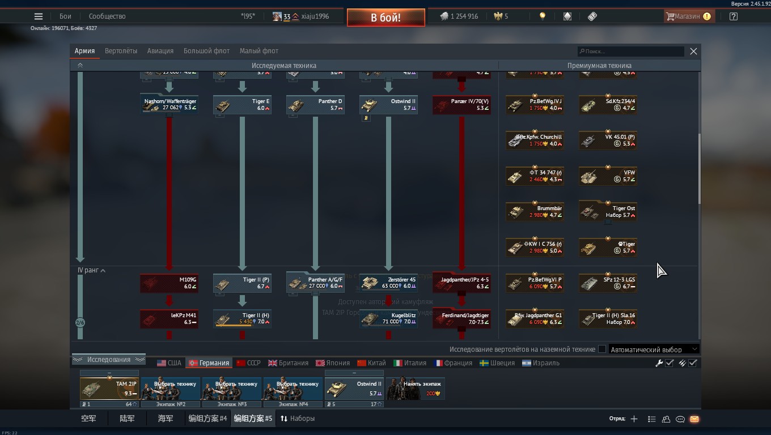The width and height of the screenshot is (771, 435).
Task: Open the Наборы presets button
Action: 298,419
